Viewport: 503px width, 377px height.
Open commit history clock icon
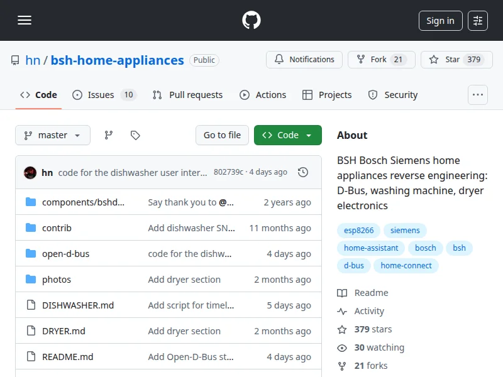click(x=303, y=172)
